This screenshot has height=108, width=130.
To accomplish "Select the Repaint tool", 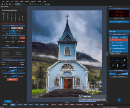I will tap(124, 37).
